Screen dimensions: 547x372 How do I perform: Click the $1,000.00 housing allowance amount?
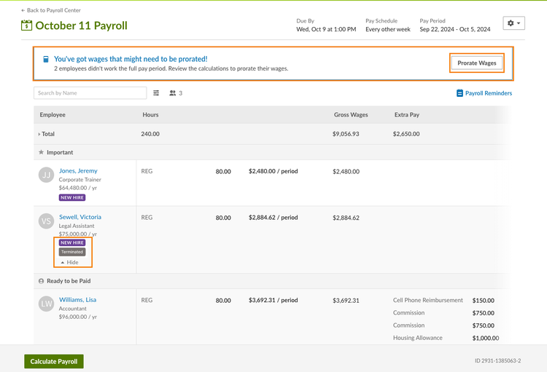(x=486, y=338)
